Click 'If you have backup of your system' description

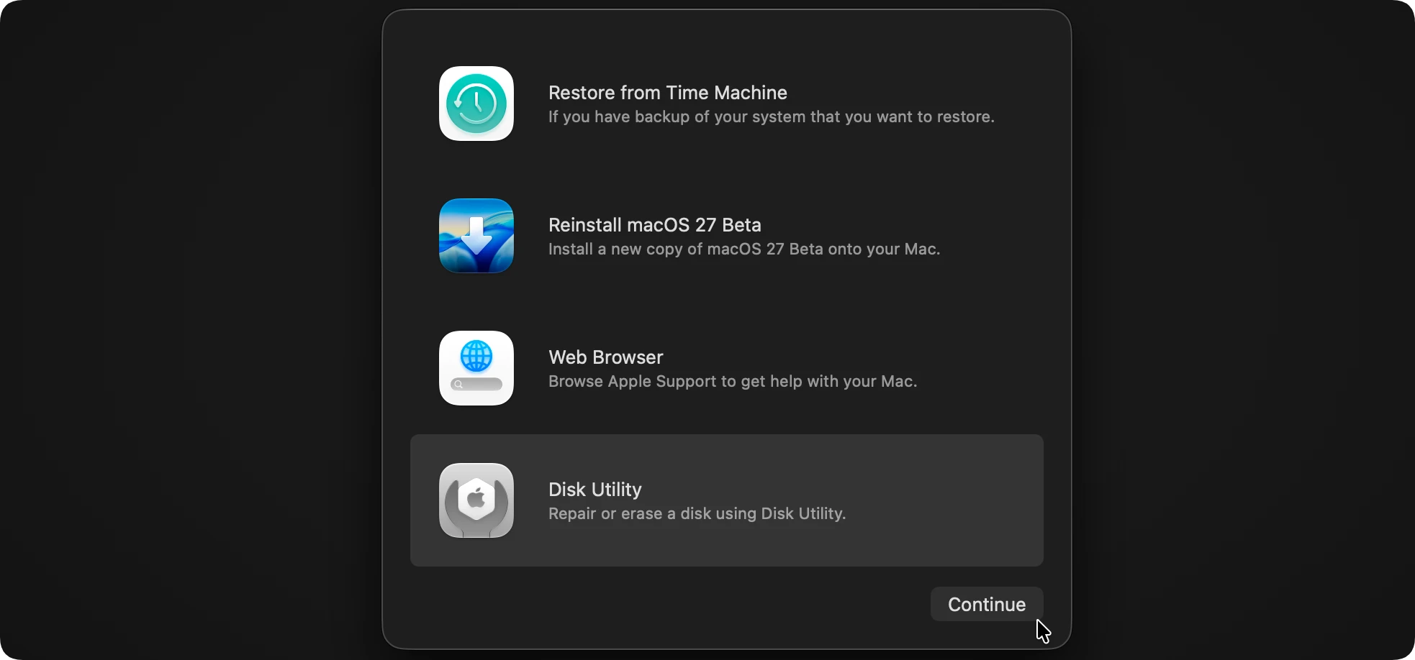click(771, 116)
